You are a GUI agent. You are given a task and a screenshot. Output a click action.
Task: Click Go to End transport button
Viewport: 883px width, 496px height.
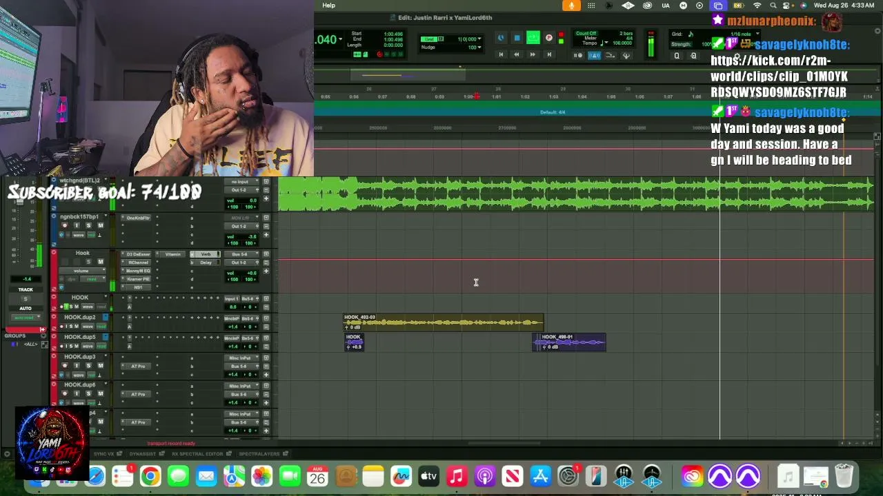(549, 54)
